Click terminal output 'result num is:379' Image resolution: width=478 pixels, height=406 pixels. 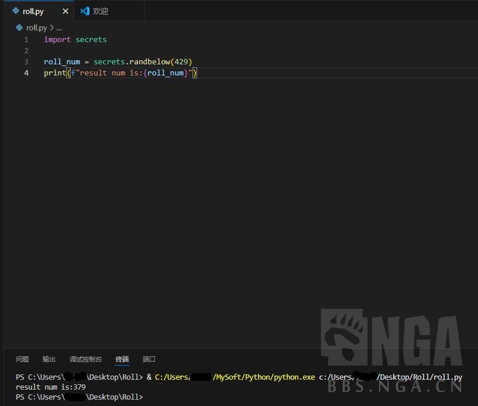click(x=50, y=387)
